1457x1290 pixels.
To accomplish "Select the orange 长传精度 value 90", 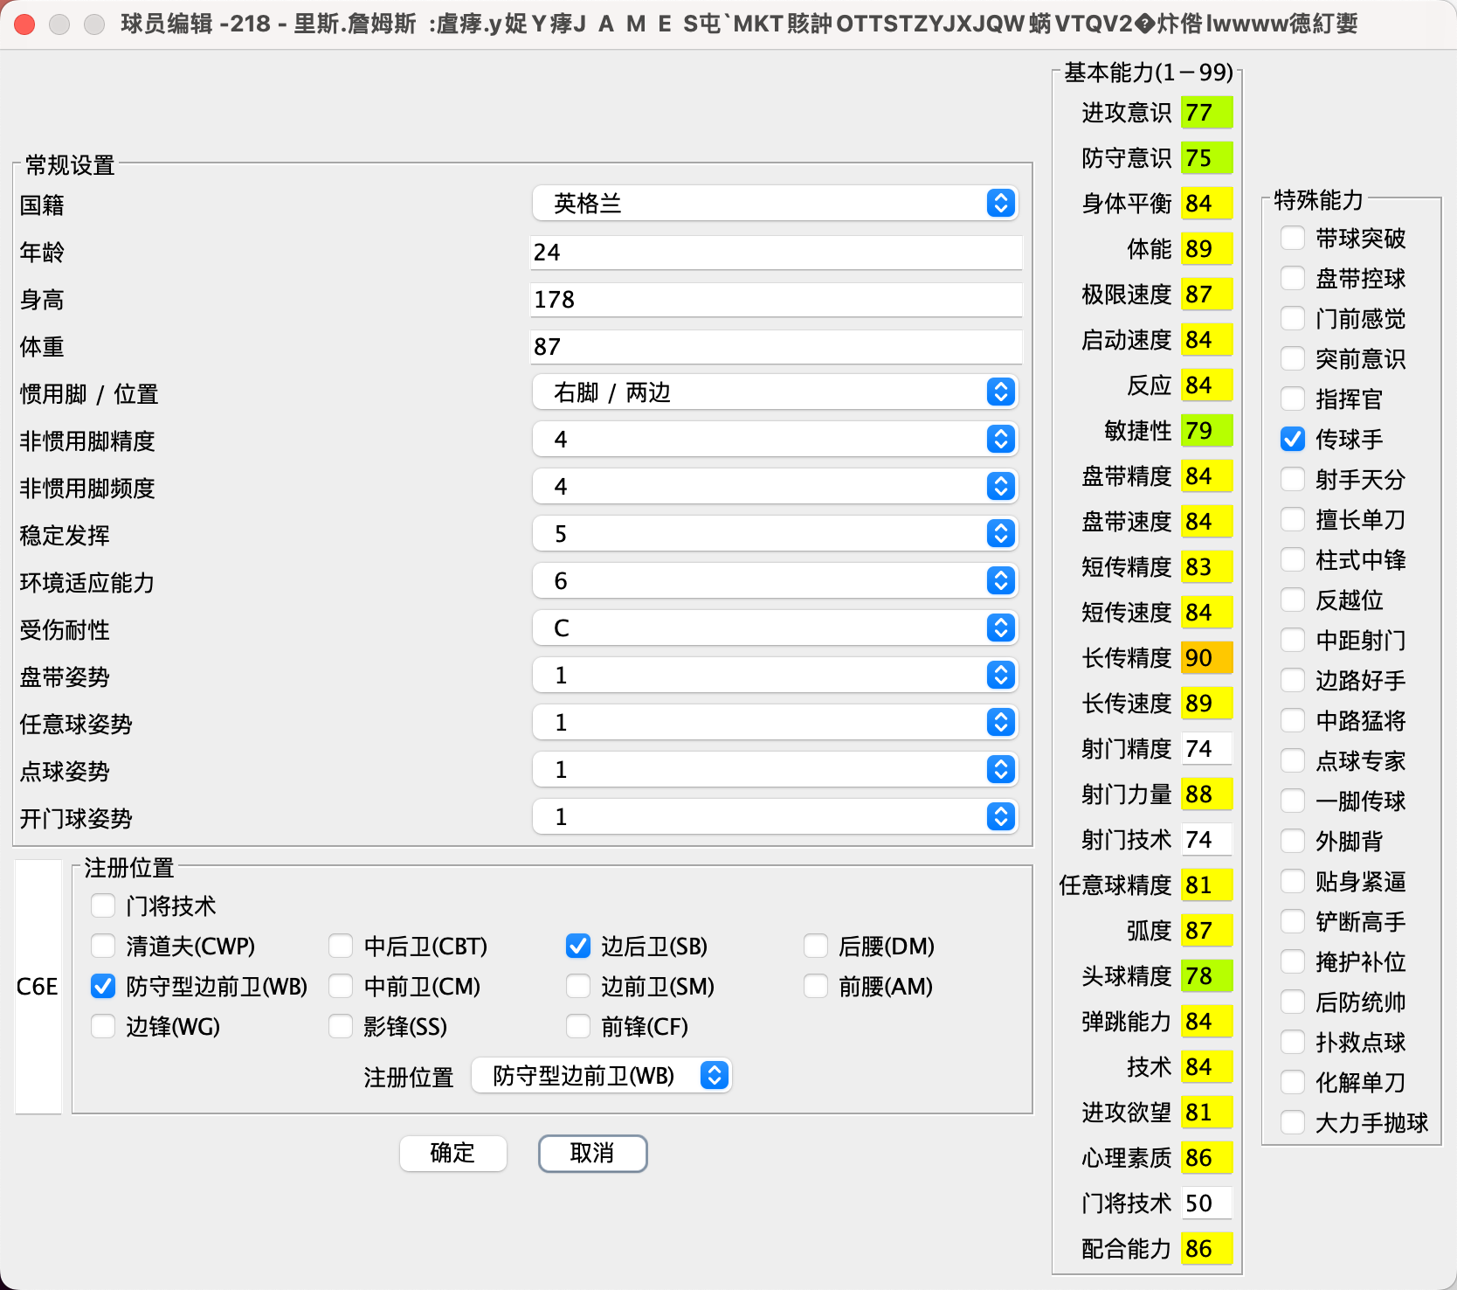I will [1205, 658].
